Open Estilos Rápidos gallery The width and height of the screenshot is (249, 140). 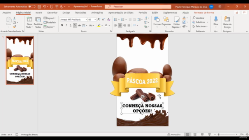(x=176, y=23)
